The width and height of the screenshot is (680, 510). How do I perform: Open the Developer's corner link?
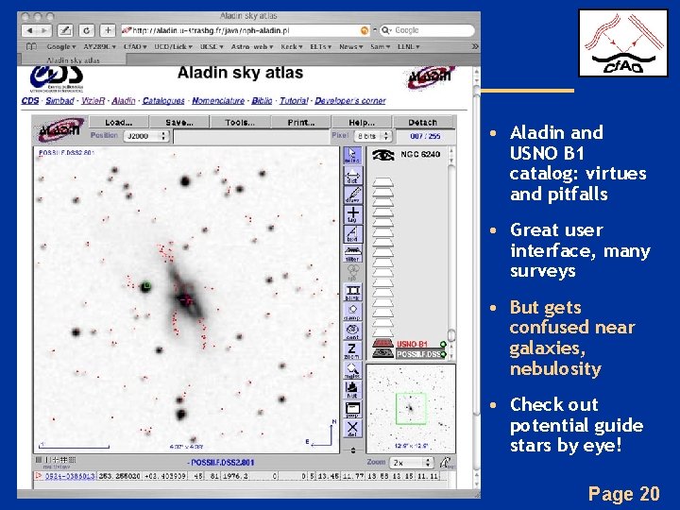point(350,101)
